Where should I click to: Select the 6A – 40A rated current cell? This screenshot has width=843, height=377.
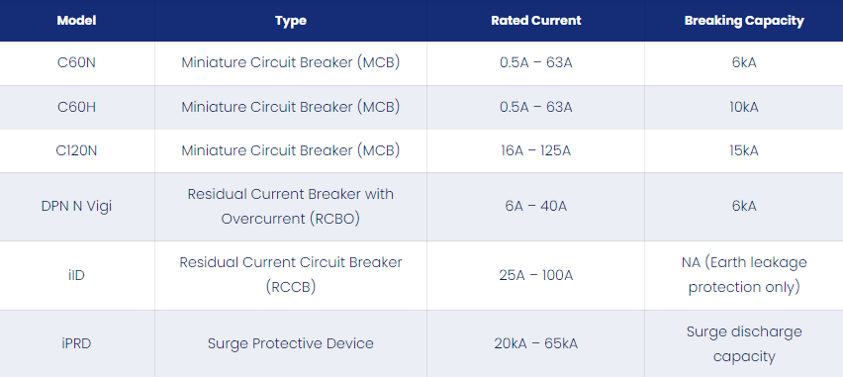[536, 207]
